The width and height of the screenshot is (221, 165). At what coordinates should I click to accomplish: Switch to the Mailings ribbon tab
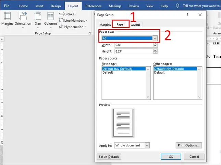115,6
